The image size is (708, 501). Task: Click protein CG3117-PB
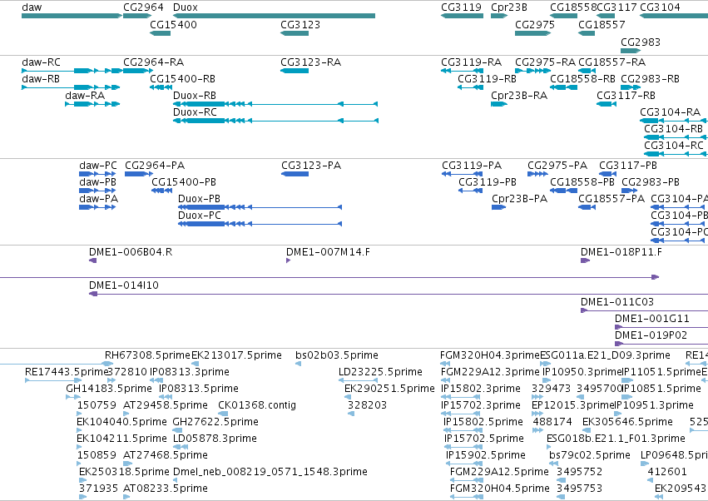click(608, 174)
